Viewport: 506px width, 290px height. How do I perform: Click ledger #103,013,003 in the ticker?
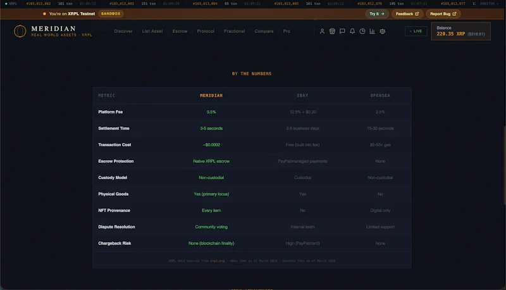[x=121, y=4]
